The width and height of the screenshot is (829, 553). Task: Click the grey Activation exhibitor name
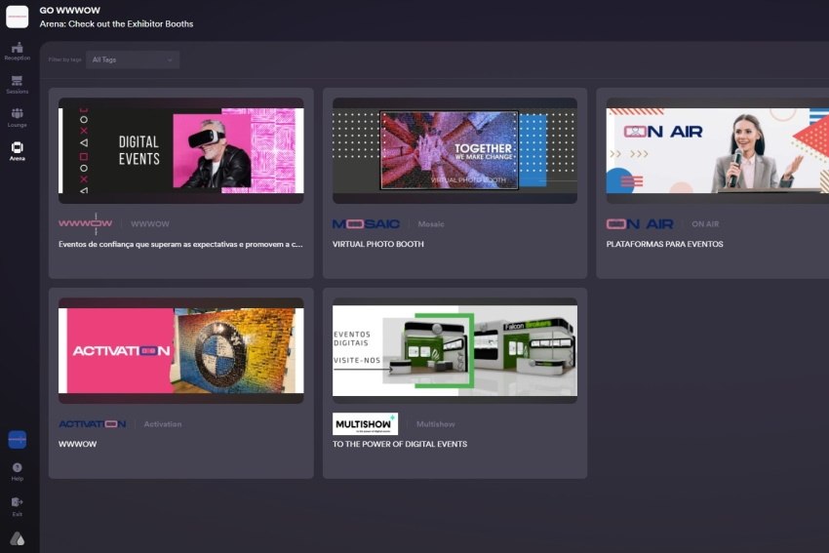pyautogui.click(x=163, y=424)
